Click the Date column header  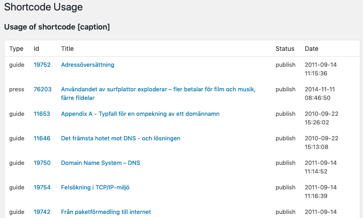click(312, 49)
